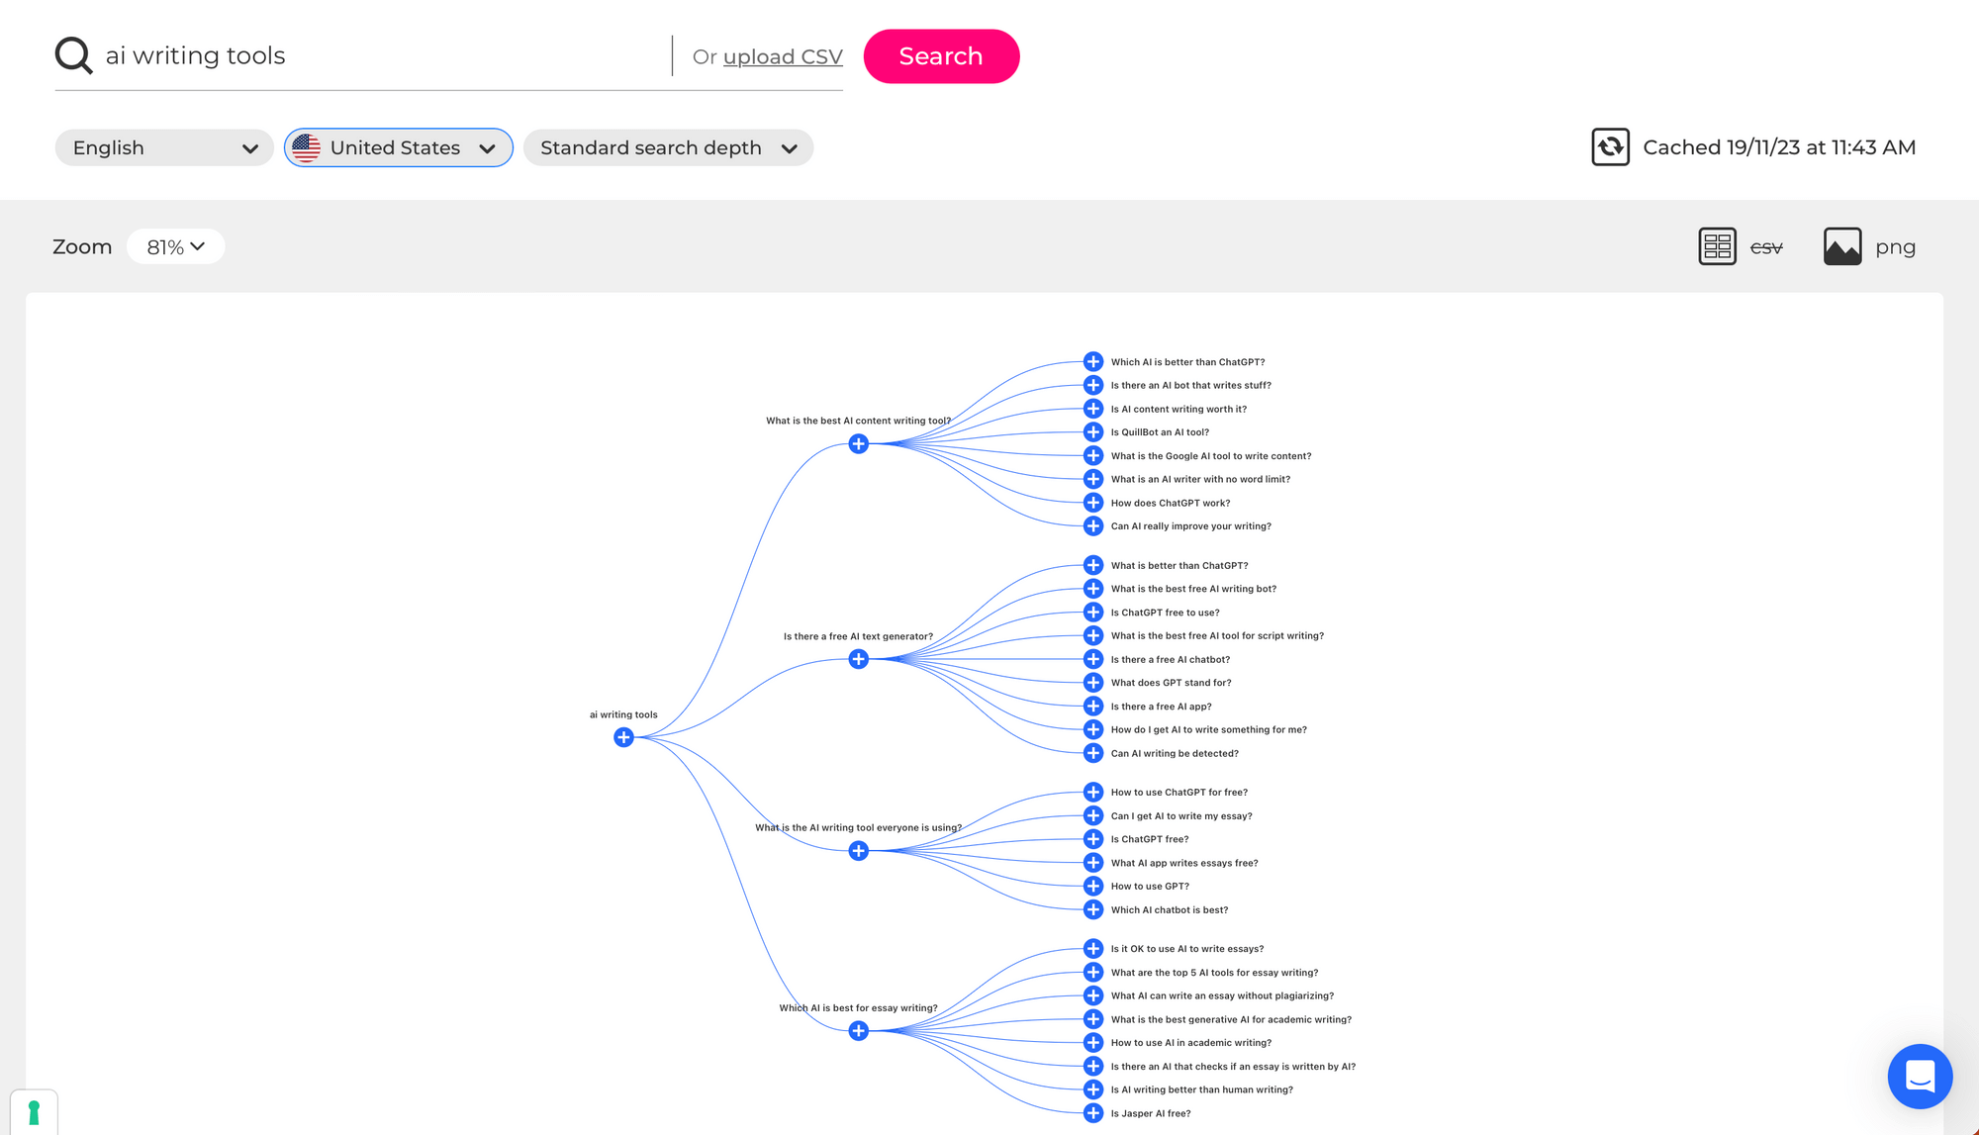
Task: Expand the 'Can AI writing be detected?' node
Action: point(1093,753)
